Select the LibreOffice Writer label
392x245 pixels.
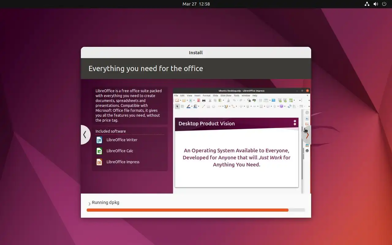tap(122, 140)
